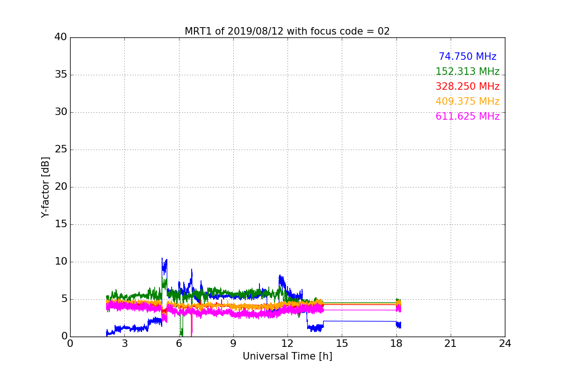Click the y-axis tick label 20

tap(61, 187)
